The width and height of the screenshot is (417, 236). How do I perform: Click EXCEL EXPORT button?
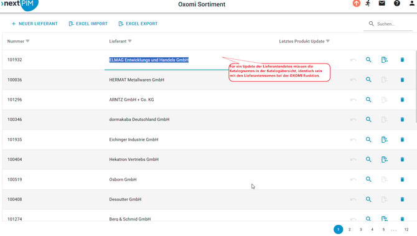point(138,24)
